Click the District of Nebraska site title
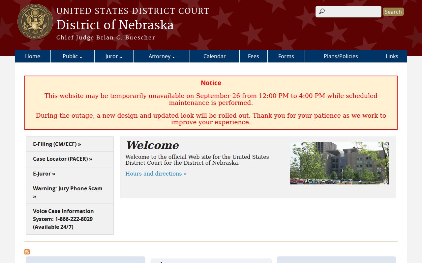The image size is (422, 263). 115,25
